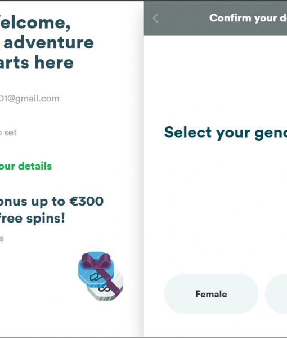Choose Female as your gender
Image resolution: width=287 pixels, height=338 pixels.
click(211, 294)
